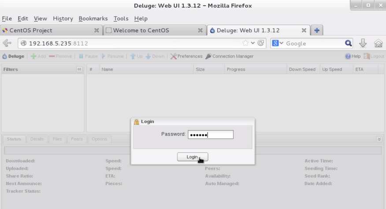This screenshot has width=386, height=209.
Task: Go to the Firefox home page icon
Action: pos(379,43)
